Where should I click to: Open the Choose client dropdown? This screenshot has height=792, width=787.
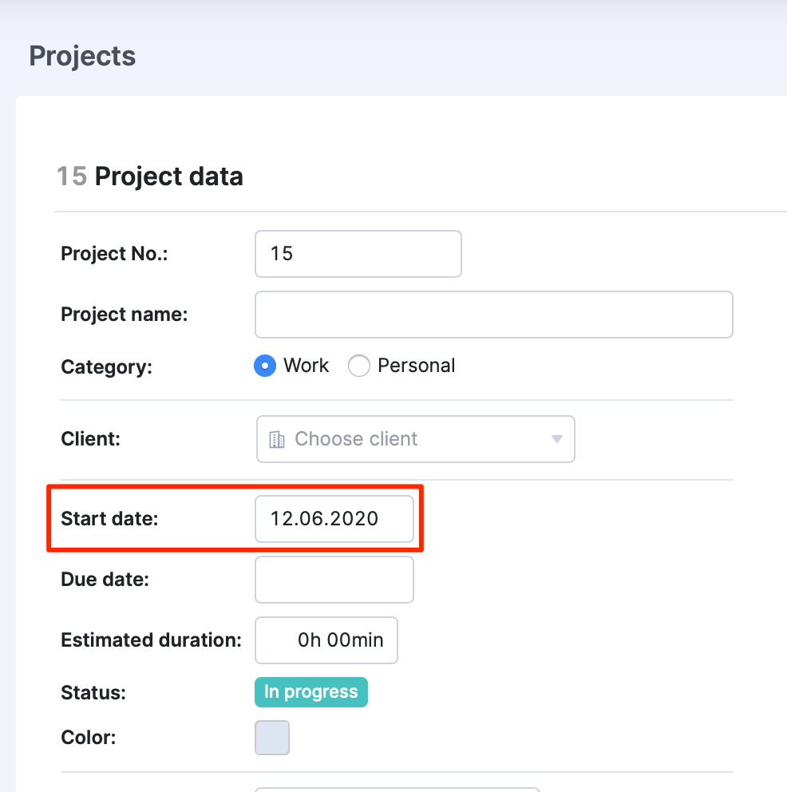coord(416,439)
